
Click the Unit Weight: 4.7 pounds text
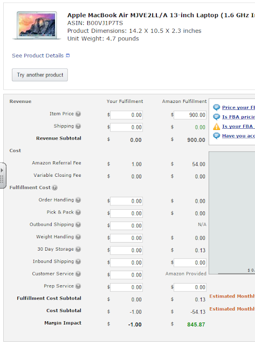tap(103, 39)
